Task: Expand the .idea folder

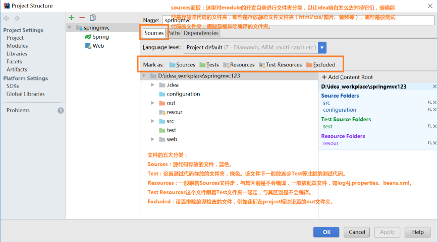Action: tap(152, 85)
